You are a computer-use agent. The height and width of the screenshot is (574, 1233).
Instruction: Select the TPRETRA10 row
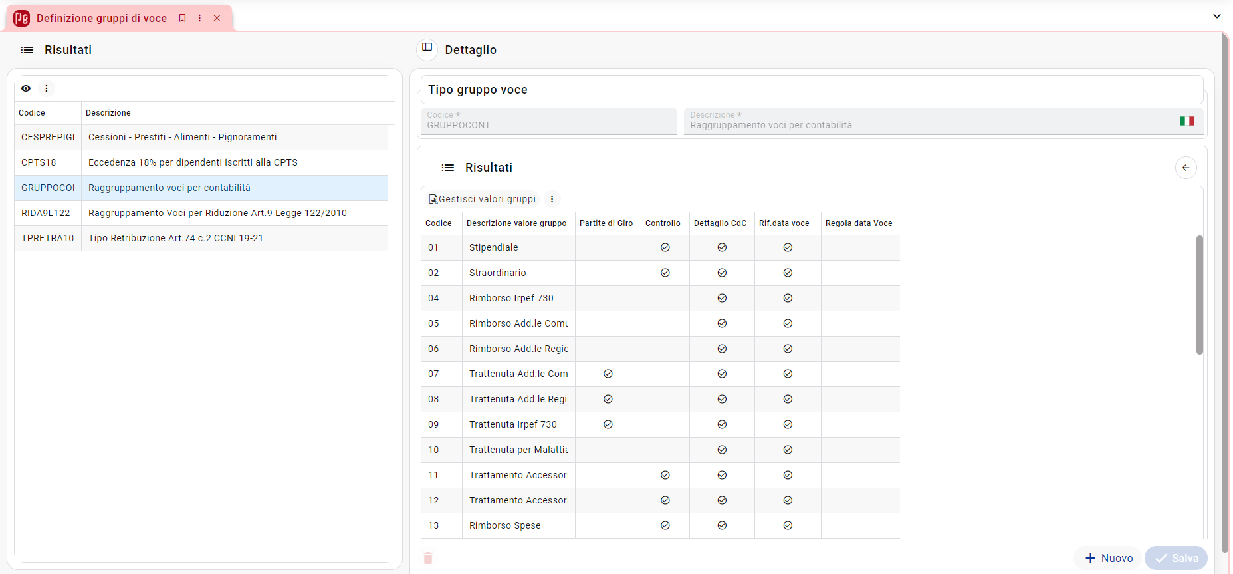(201, 238)
